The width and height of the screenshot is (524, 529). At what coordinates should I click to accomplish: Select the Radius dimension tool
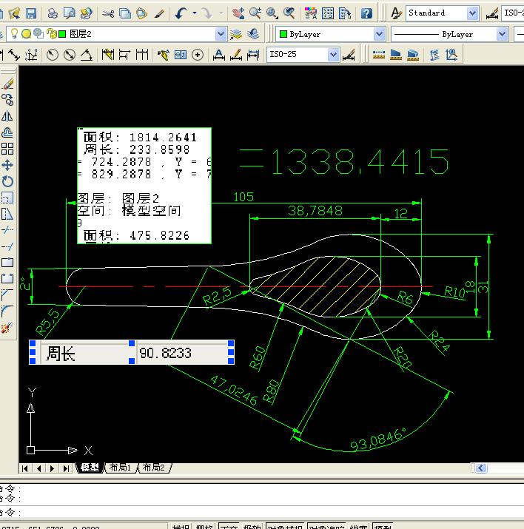coord(53,55)
